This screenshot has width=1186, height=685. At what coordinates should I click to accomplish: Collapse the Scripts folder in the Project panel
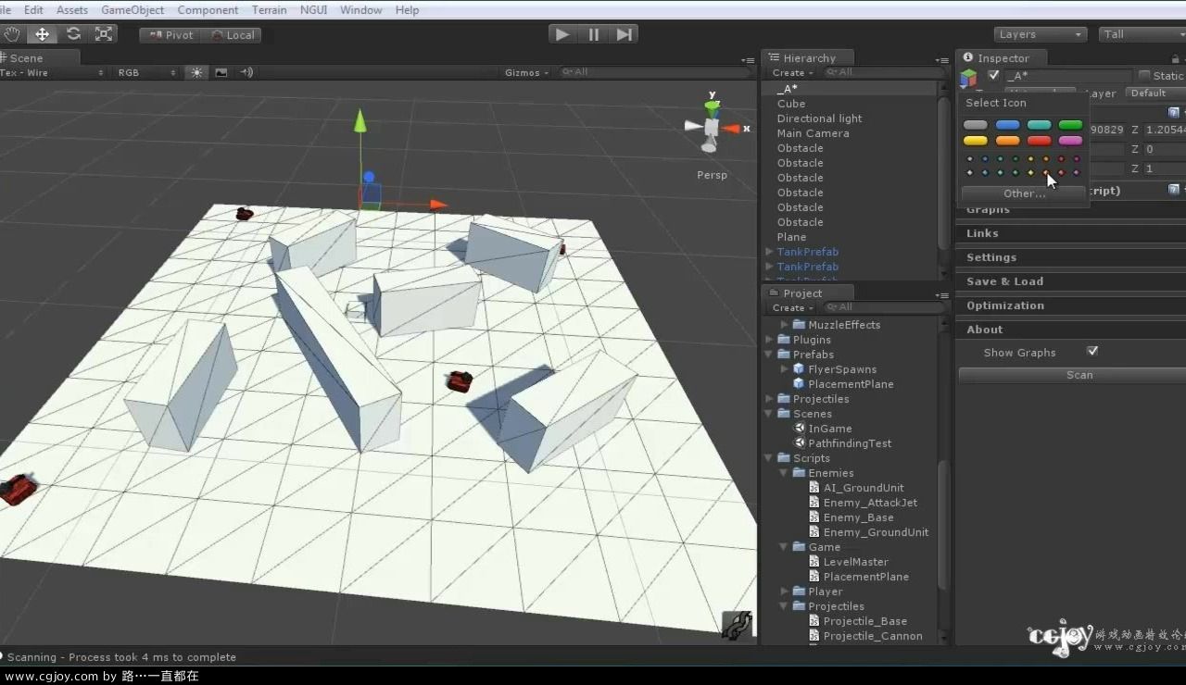(x=769, y=458)
